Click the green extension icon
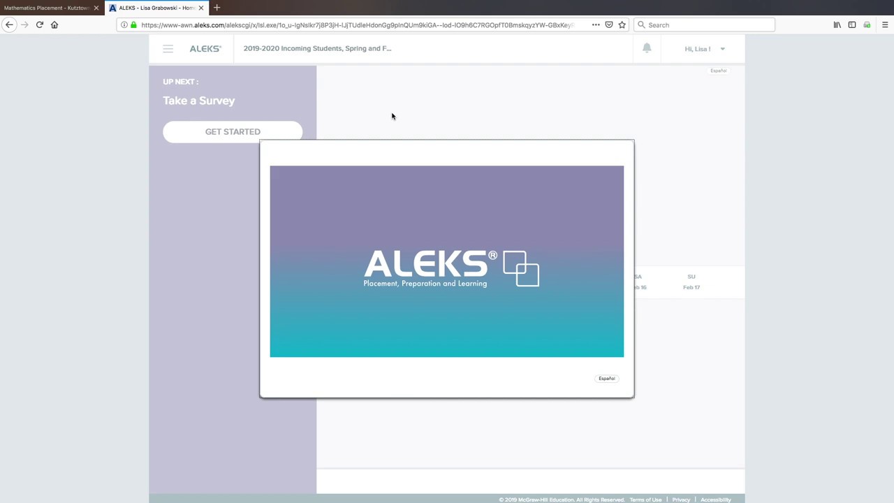The height and width of the screenshot is (503, 894). [867, 24]
